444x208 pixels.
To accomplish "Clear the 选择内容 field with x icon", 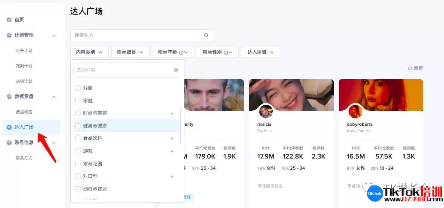I will tap(176, 70).
